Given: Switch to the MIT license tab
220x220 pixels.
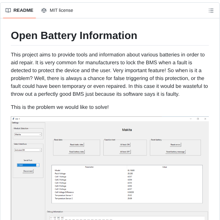Looking at the screenshot, I should pyautogui.click(x=57, y=10).
